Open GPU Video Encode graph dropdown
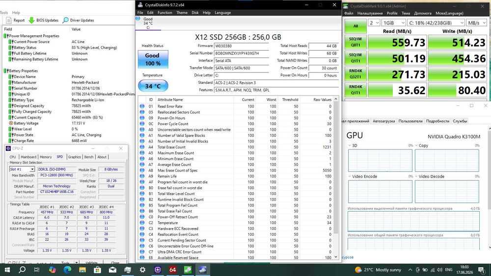This screenshot has width=491, height=276. pos(350,176)
